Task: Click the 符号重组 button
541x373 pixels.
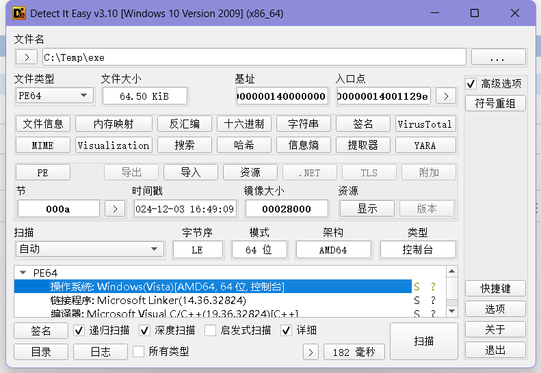Action: [x=495, y=103]
